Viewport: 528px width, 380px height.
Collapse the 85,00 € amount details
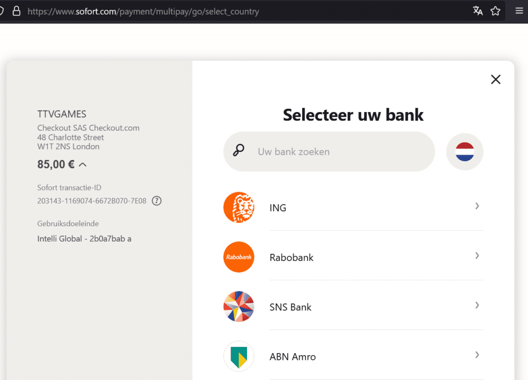pos(83,165)
